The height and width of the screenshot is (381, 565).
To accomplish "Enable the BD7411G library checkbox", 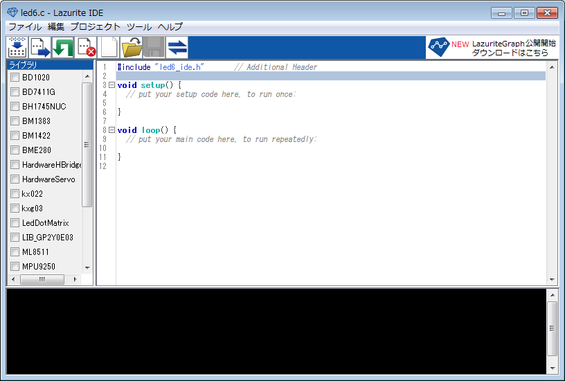I will [x=15, y=92].
